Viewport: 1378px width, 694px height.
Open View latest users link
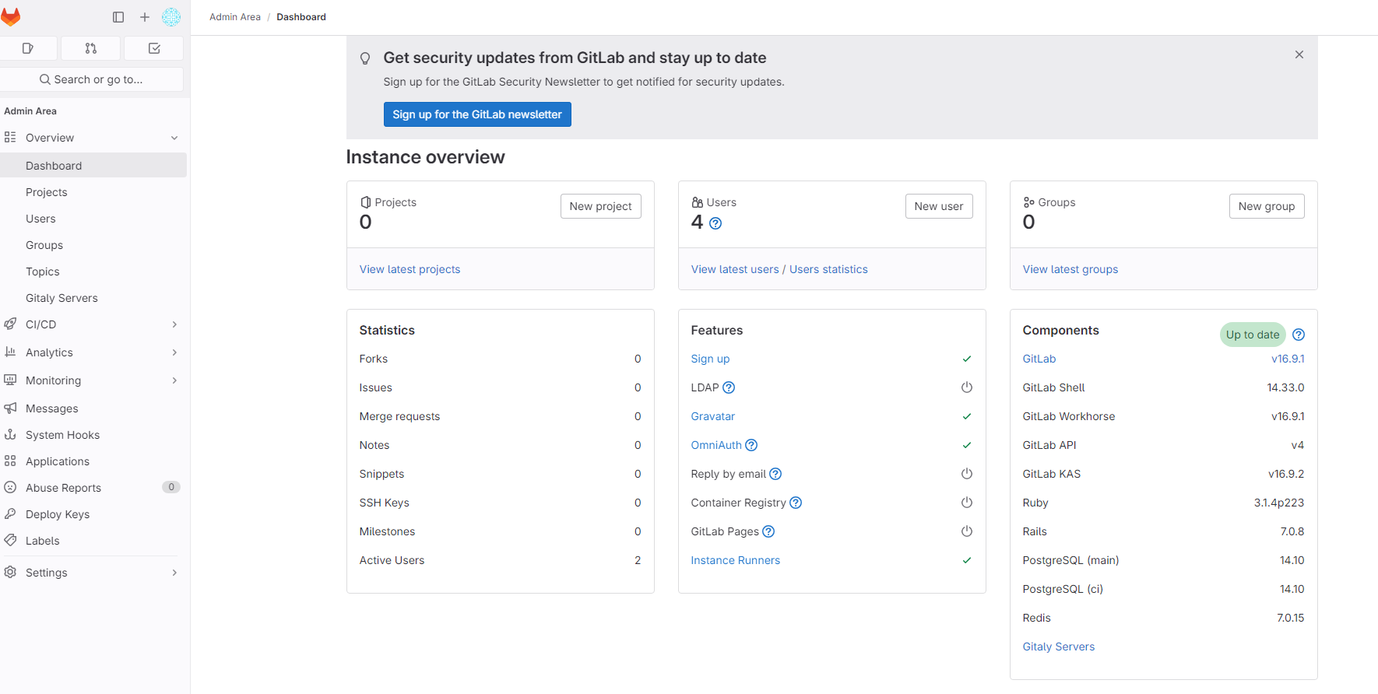point(735,269)
